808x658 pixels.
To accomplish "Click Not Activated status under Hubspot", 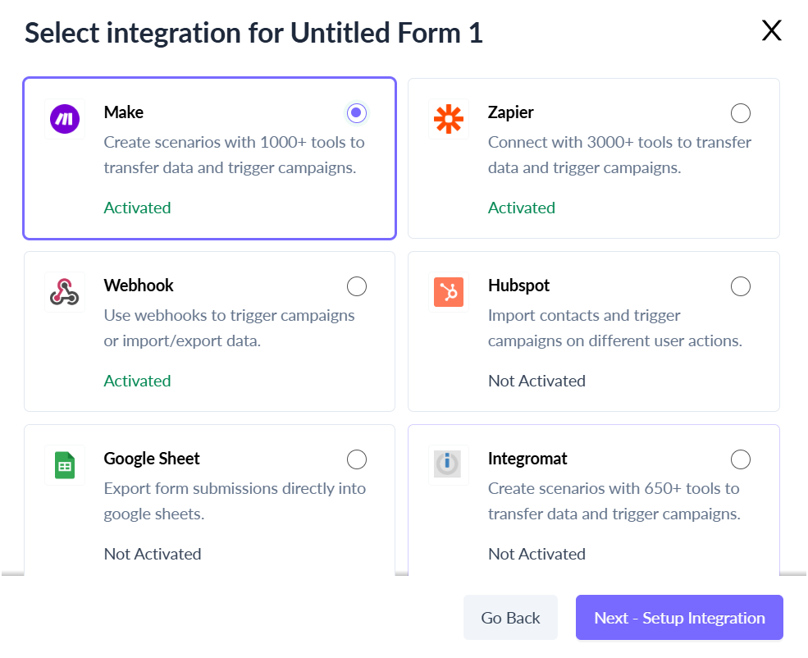I will [x=536, y=381].
